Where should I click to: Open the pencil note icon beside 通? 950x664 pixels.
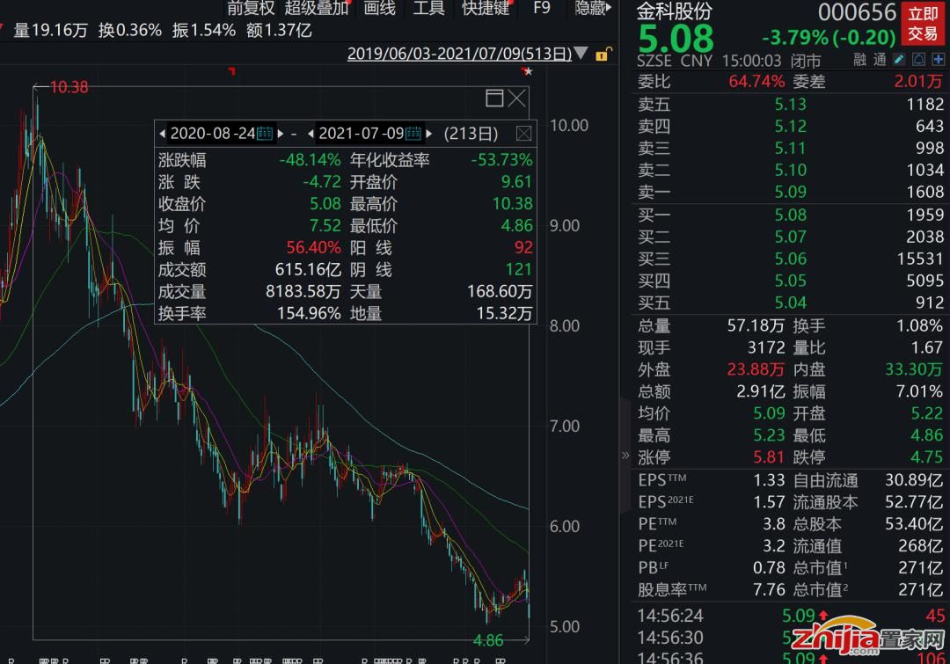point(900,60)
